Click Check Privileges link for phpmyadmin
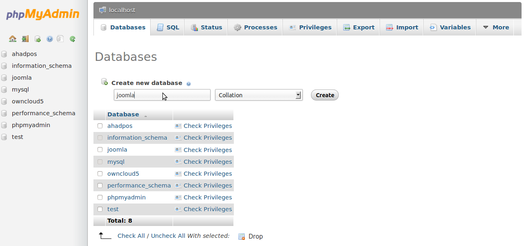Viewport: 524px width, 246px height. [x=207, y=197]
